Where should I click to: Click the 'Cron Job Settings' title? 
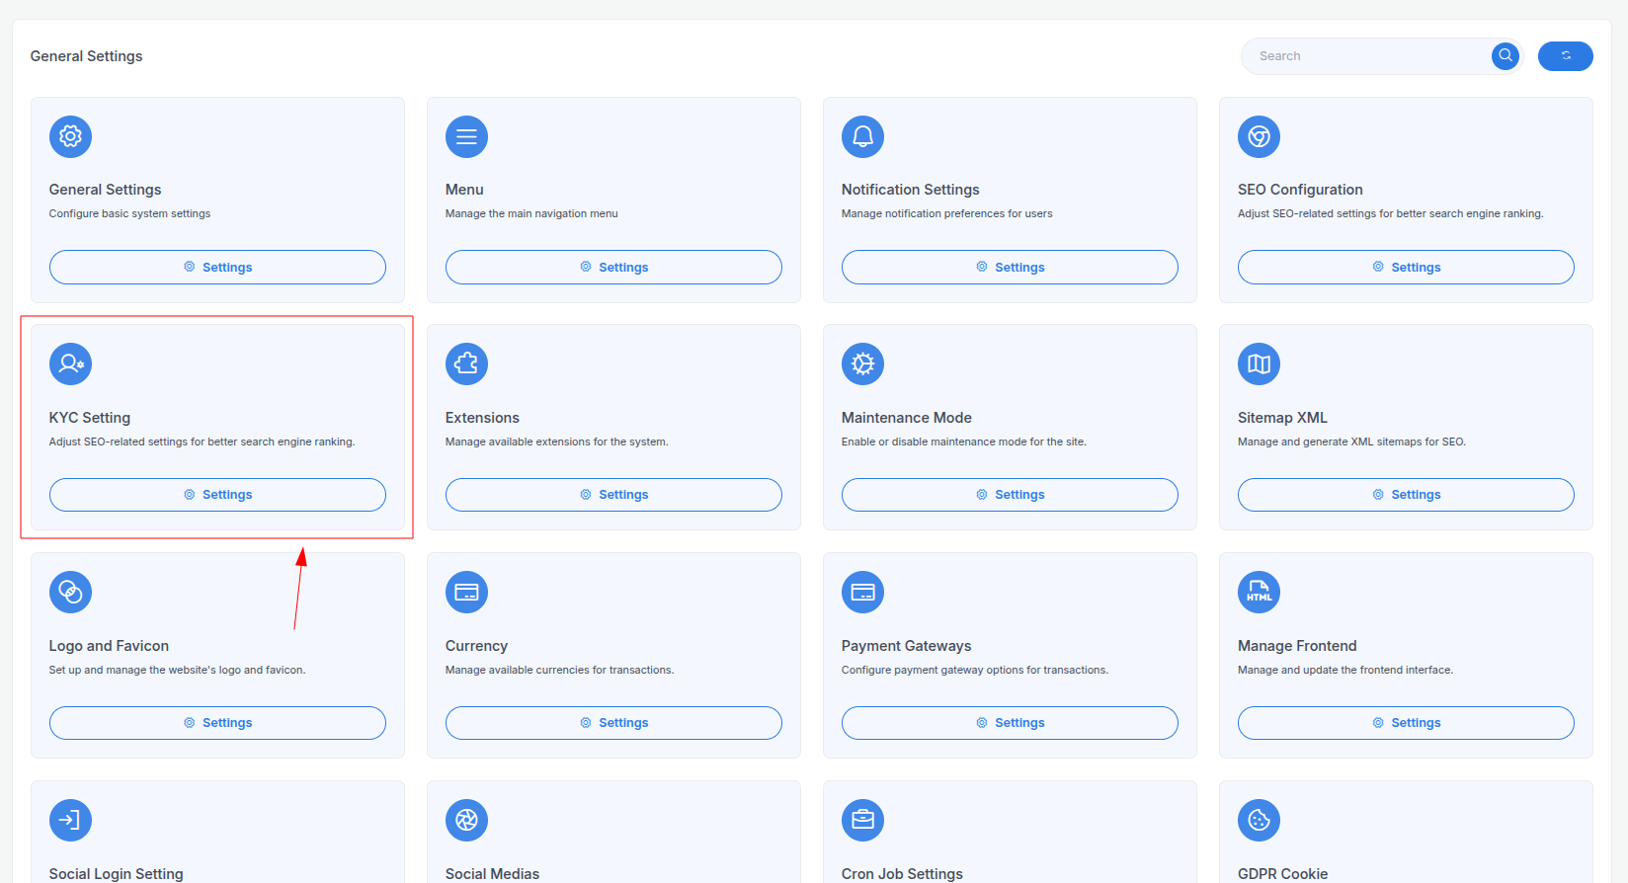coord(902,874)
